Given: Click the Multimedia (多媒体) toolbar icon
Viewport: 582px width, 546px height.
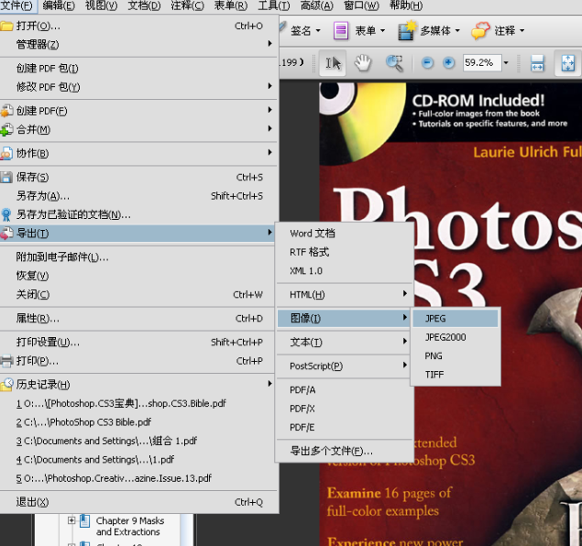Looking at the screenshot, I should [407, 30].
